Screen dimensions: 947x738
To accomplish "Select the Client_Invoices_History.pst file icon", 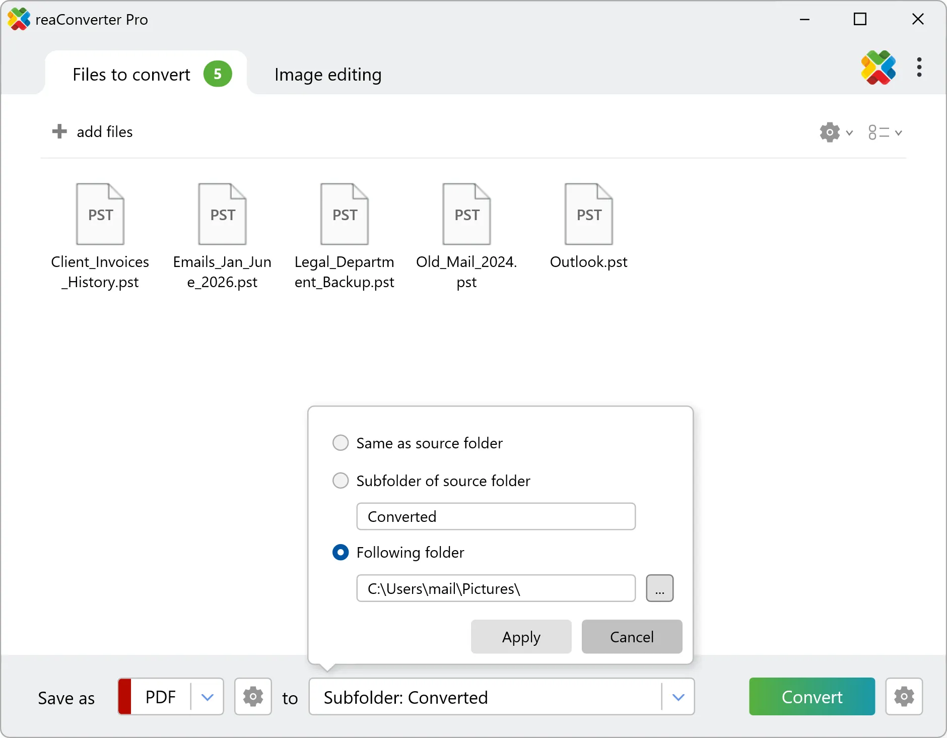I will point(100,214).
